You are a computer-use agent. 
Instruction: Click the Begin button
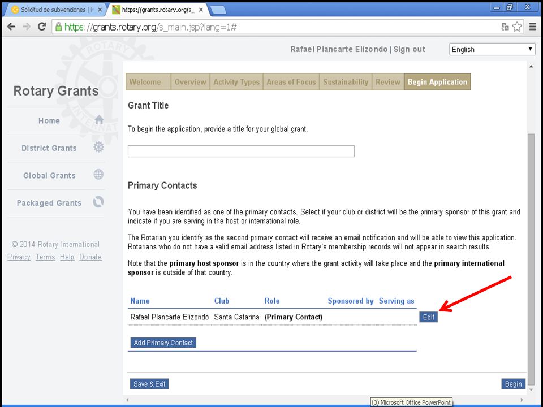tap(513, 384)
